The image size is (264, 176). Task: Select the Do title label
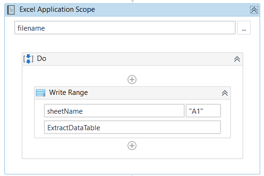point(42,59)
